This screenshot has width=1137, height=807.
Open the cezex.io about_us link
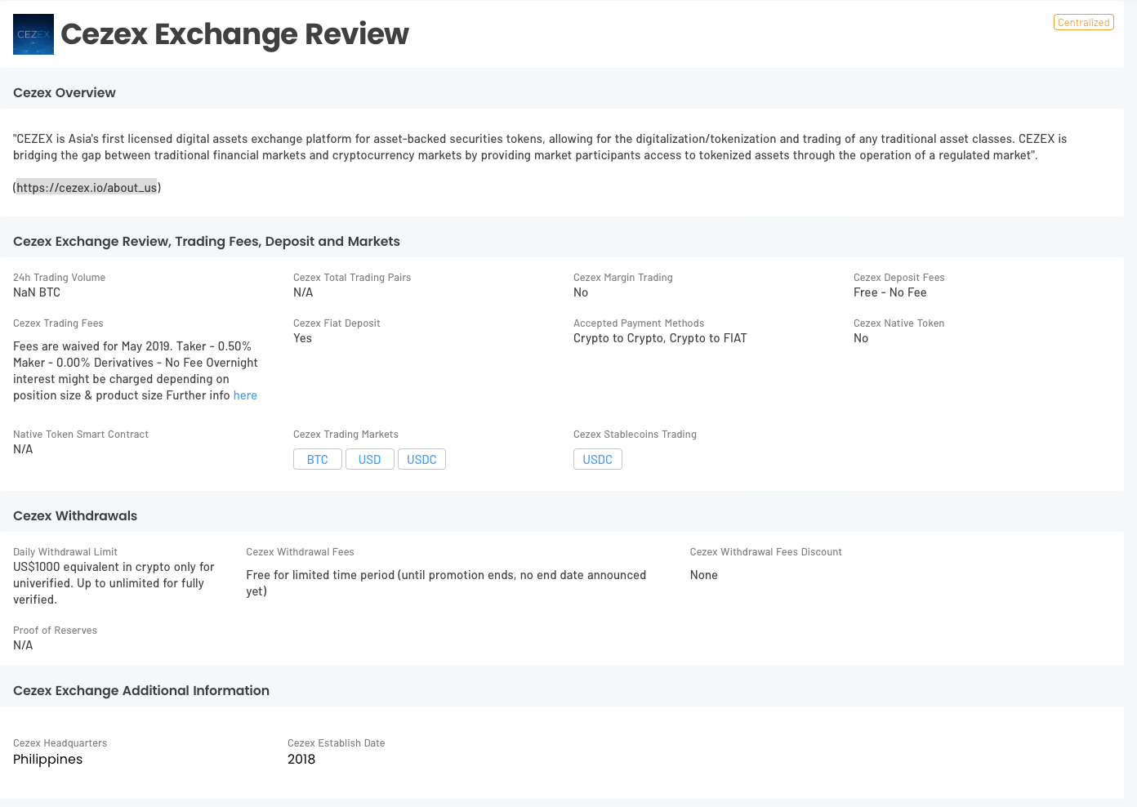point(87,188)
